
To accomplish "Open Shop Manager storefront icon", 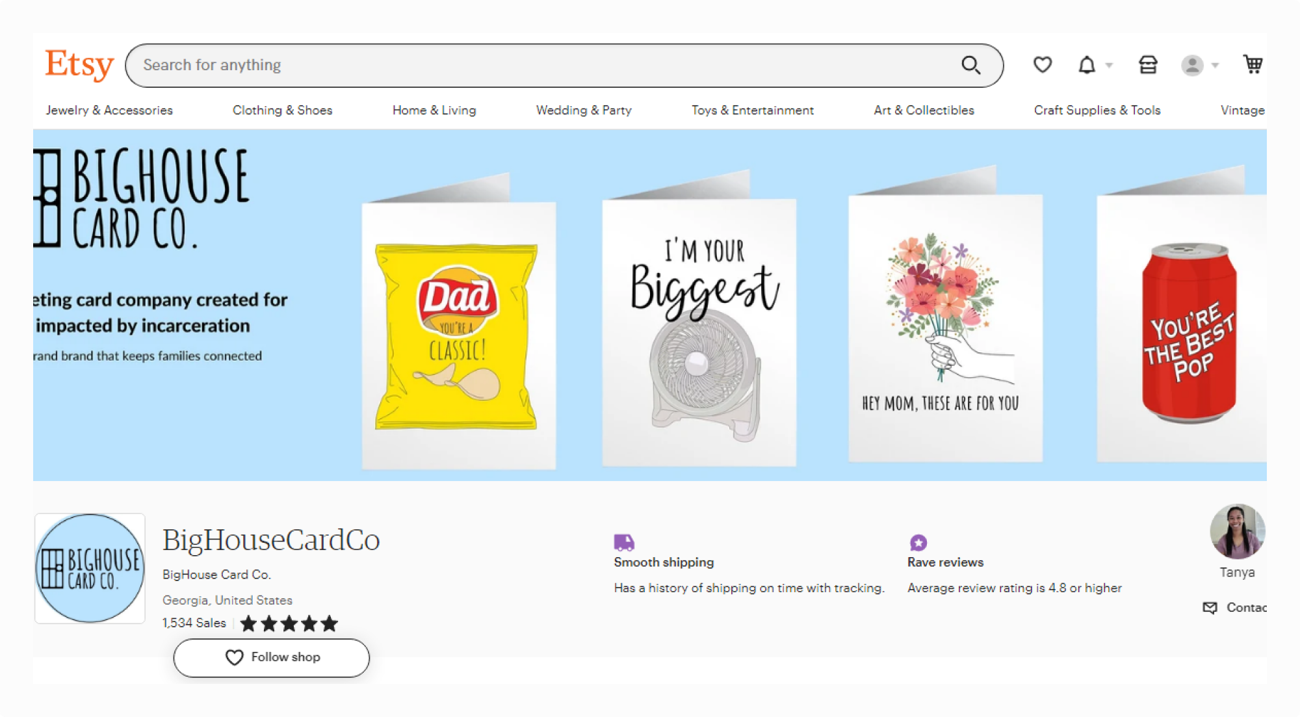I will (x=1148, y=65).
